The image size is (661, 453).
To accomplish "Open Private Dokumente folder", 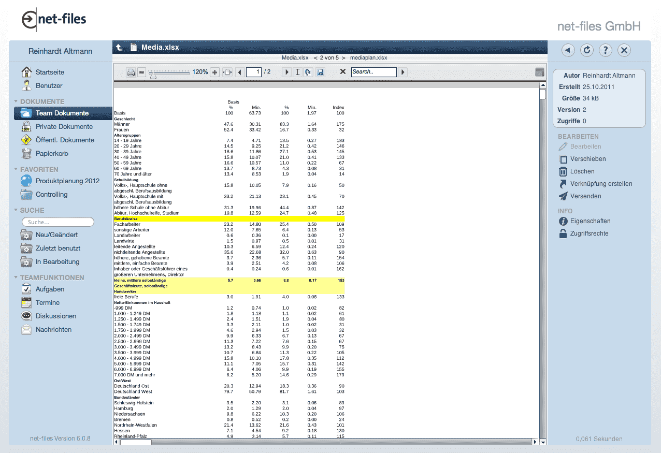I will tap(64, 126).
